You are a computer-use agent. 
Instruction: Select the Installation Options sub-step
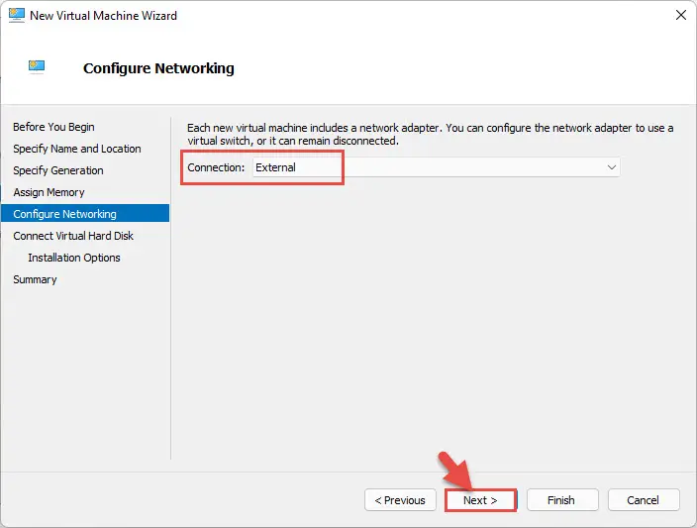coord(74,258)
